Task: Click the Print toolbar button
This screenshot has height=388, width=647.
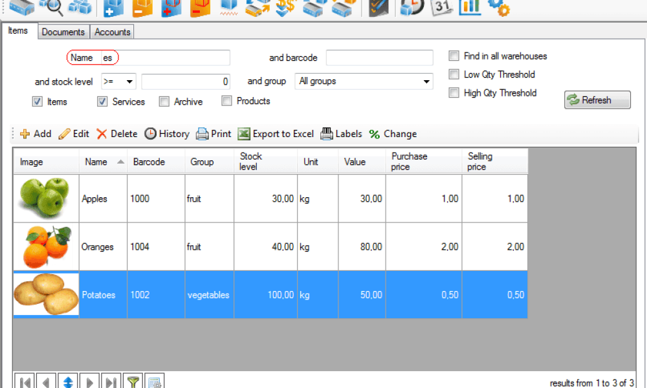Action: [214, 134]
